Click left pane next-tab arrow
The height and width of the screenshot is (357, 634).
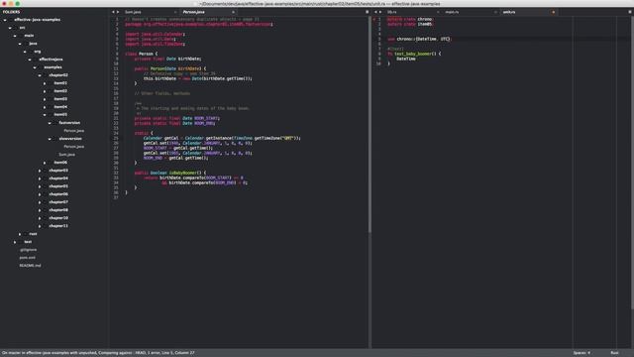click(118, 12)
